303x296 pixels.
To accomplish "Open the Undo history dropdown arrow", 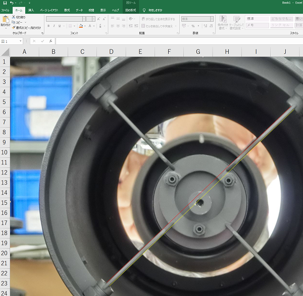I will tap(16, 3).
